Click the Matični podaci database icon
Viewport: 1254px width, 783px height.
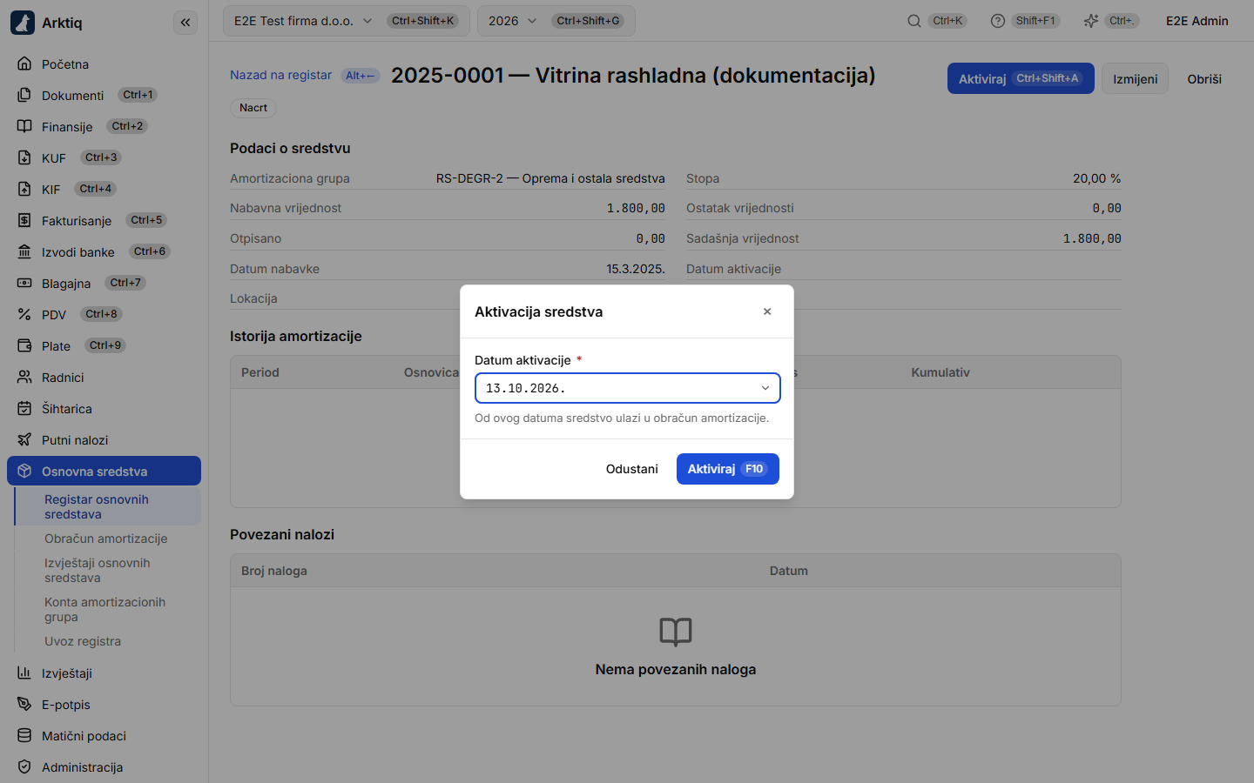point(24,735)
